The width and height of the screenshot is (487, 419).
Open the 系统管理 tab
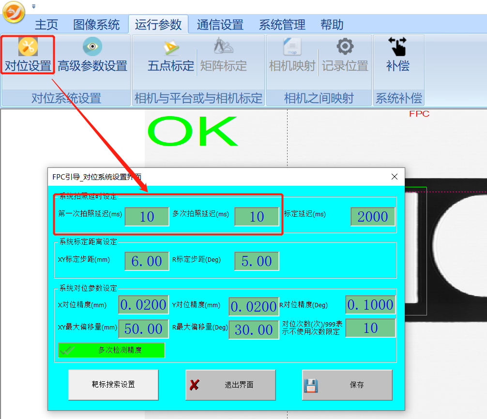pos(282,25)
